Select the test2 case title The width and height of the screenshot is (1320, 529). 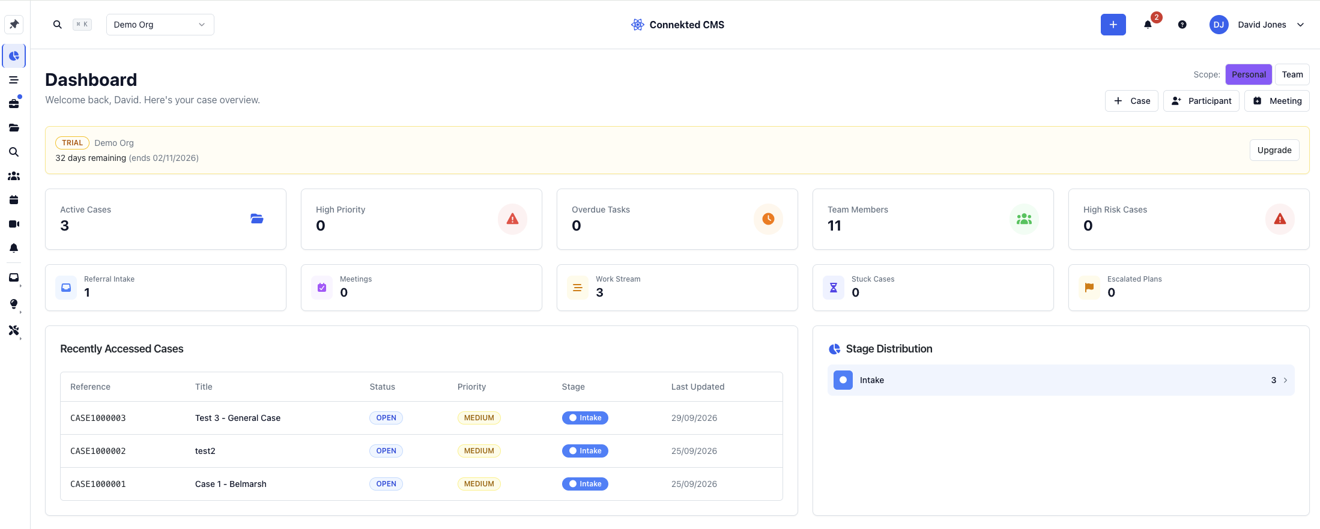(x=205, y=451)
